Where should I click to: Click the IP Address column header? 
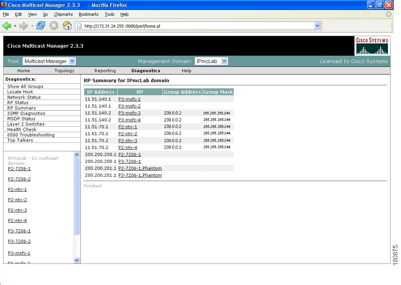pyautogui.click(x=101, y=92)
